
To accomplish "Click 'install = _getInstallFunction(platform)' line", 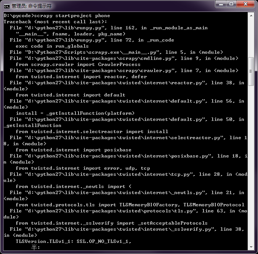I will click(x=75, y=113).
